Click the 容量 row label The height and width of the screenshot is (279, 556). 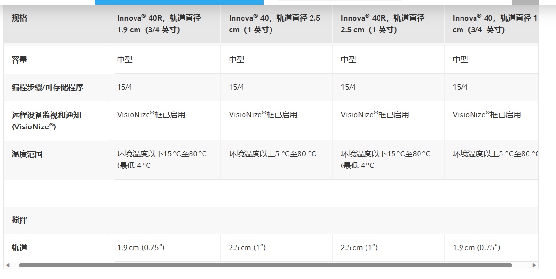tap(19, 60)
